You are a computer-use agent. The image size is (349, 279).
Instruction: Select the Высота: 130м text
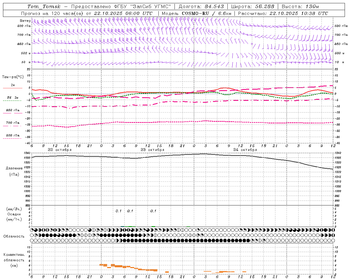tap(300, 7)
